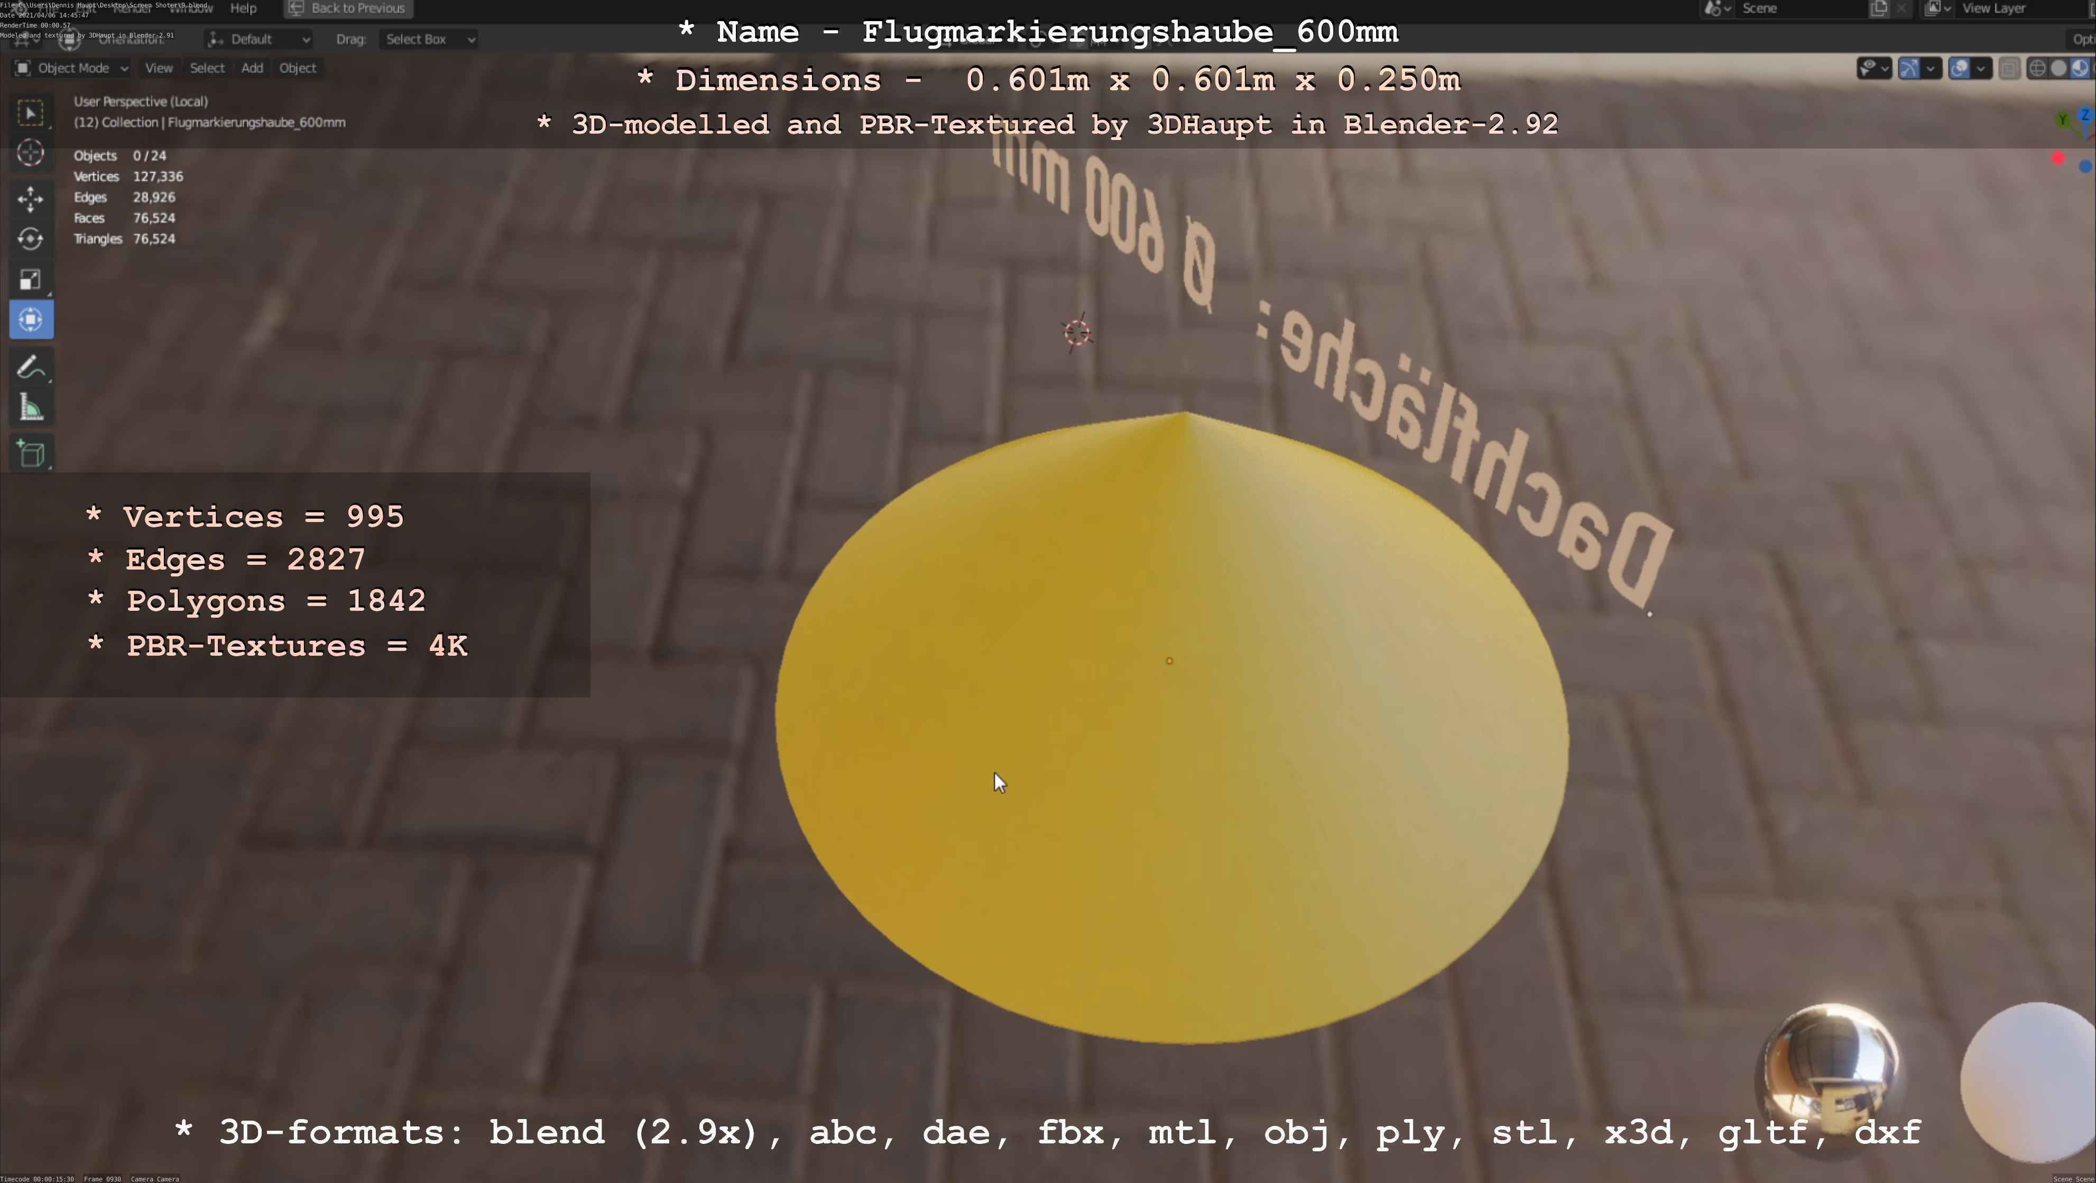The height and width of the screenshot is (1183, 2096).
Task: Expand the Default orientation dropdown
Action: pos(258,39)
